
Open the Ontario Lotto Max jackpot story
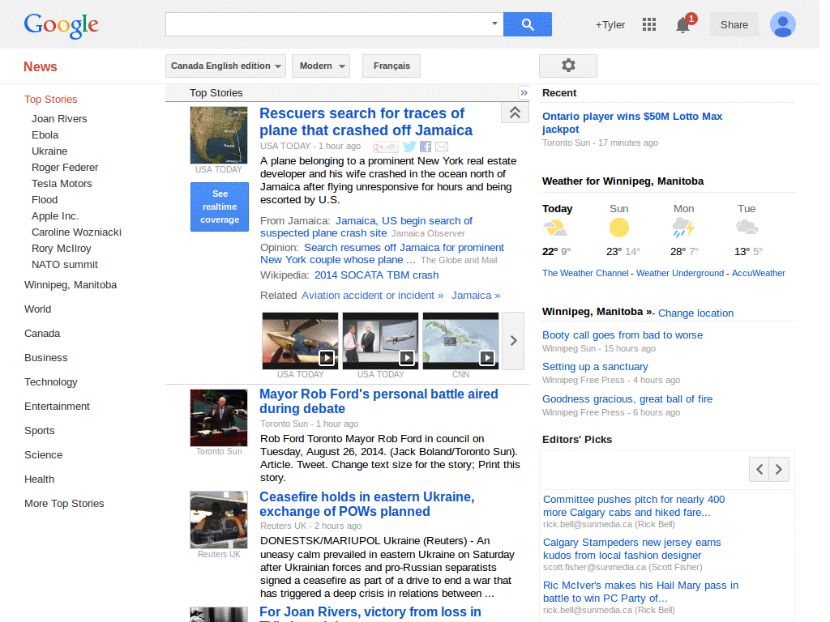point(632,123)
